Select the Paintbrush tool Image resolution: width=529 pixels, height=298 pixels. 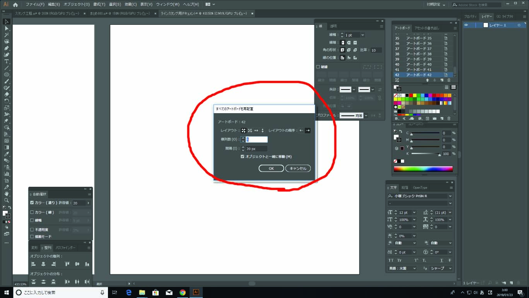tap(7, 81)
